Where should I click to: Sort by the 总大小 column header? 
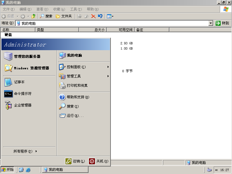point(93,30)
